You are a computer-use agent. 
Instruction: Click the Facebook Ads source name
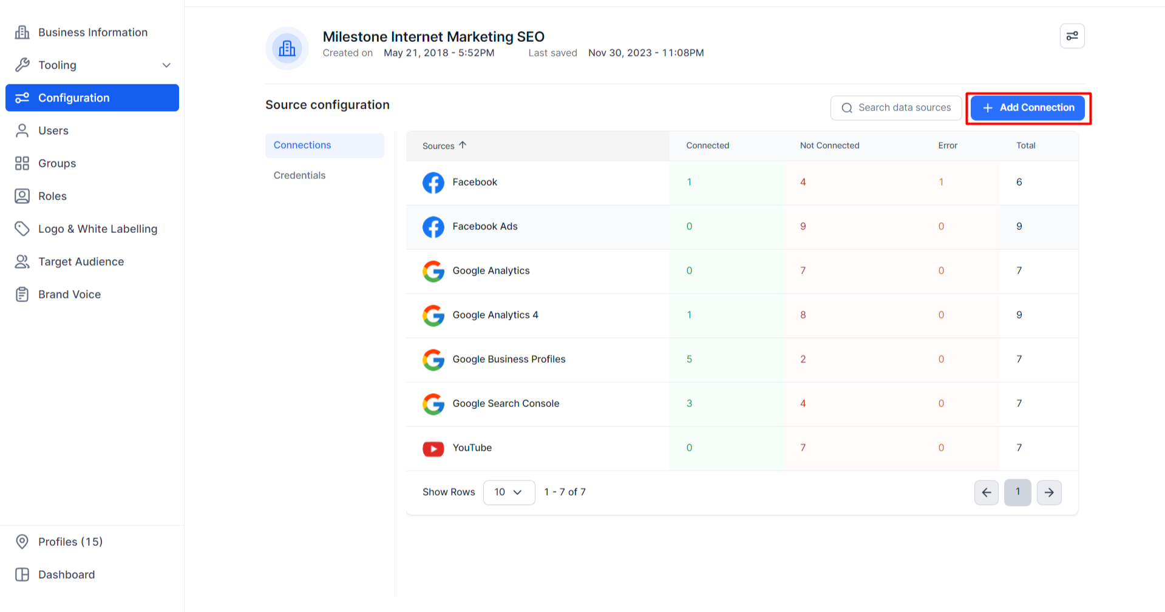pos(484,226)
